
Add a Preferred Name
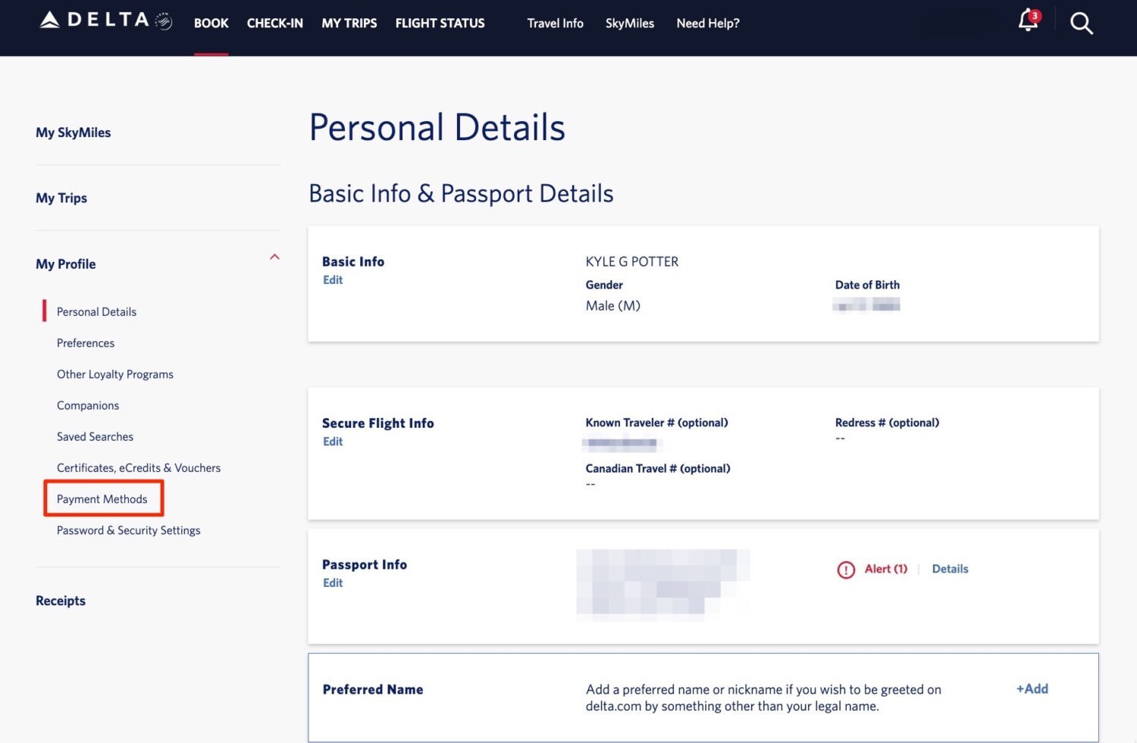click(x=1031, y=689)
